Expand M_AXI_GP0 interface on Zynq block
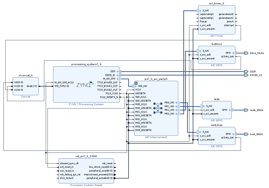269x188 pixels. pyautogui.click(x=118, y=79)
